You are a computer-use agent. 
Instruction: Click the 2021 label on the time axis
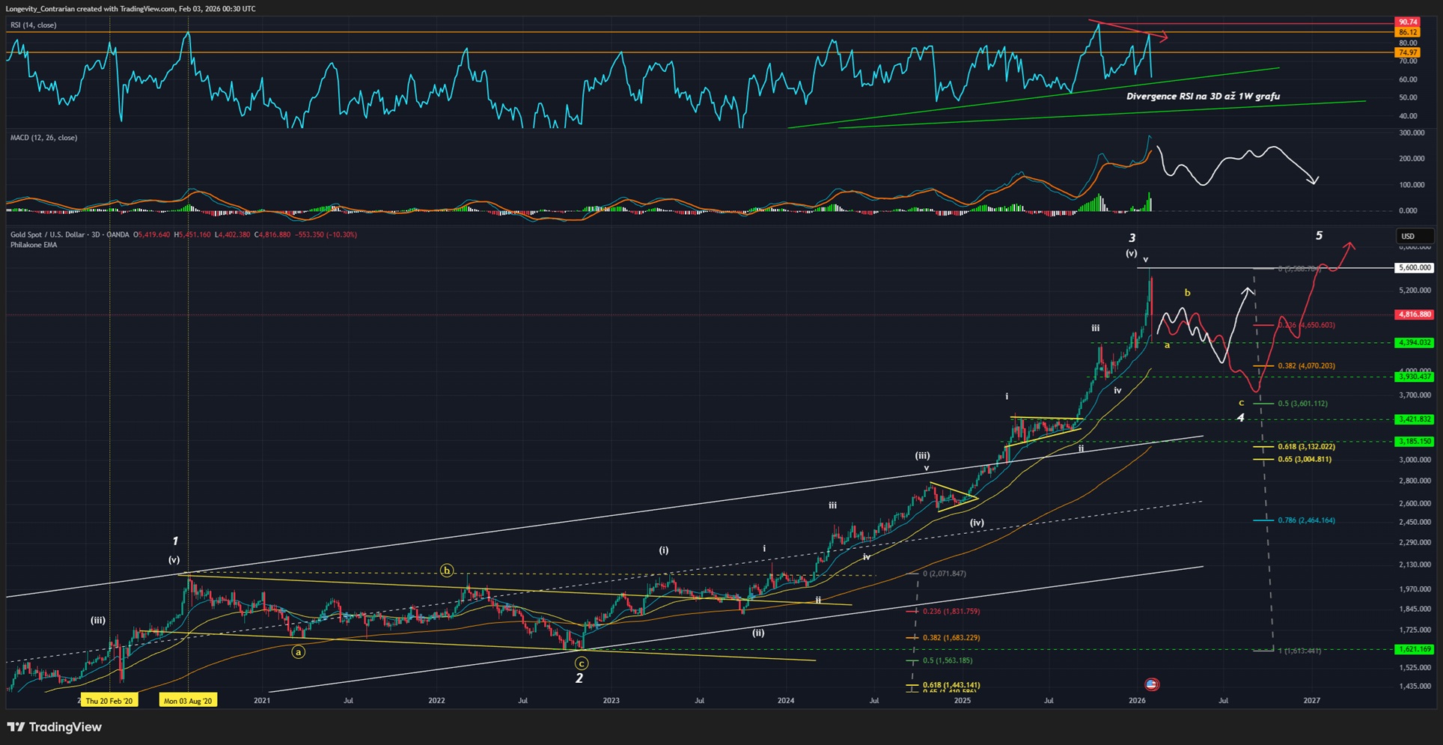point(262,701)
